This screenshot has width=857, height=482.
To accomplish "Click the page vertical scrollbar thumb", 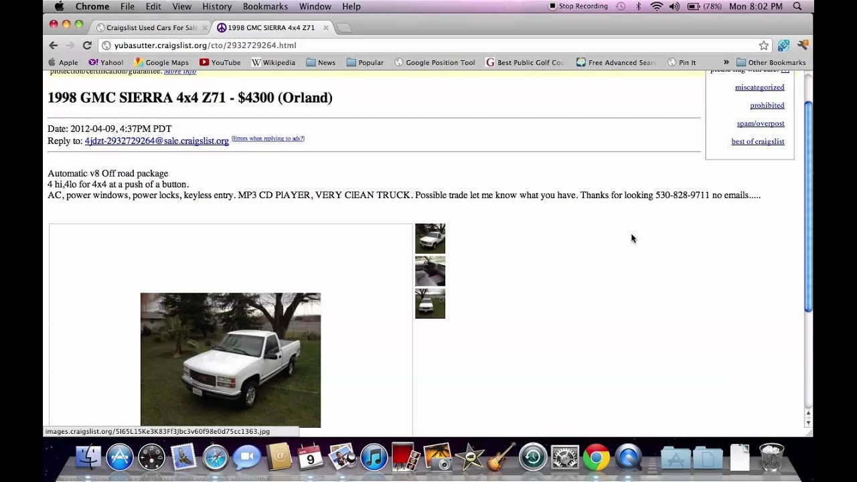I will point(808,206).
